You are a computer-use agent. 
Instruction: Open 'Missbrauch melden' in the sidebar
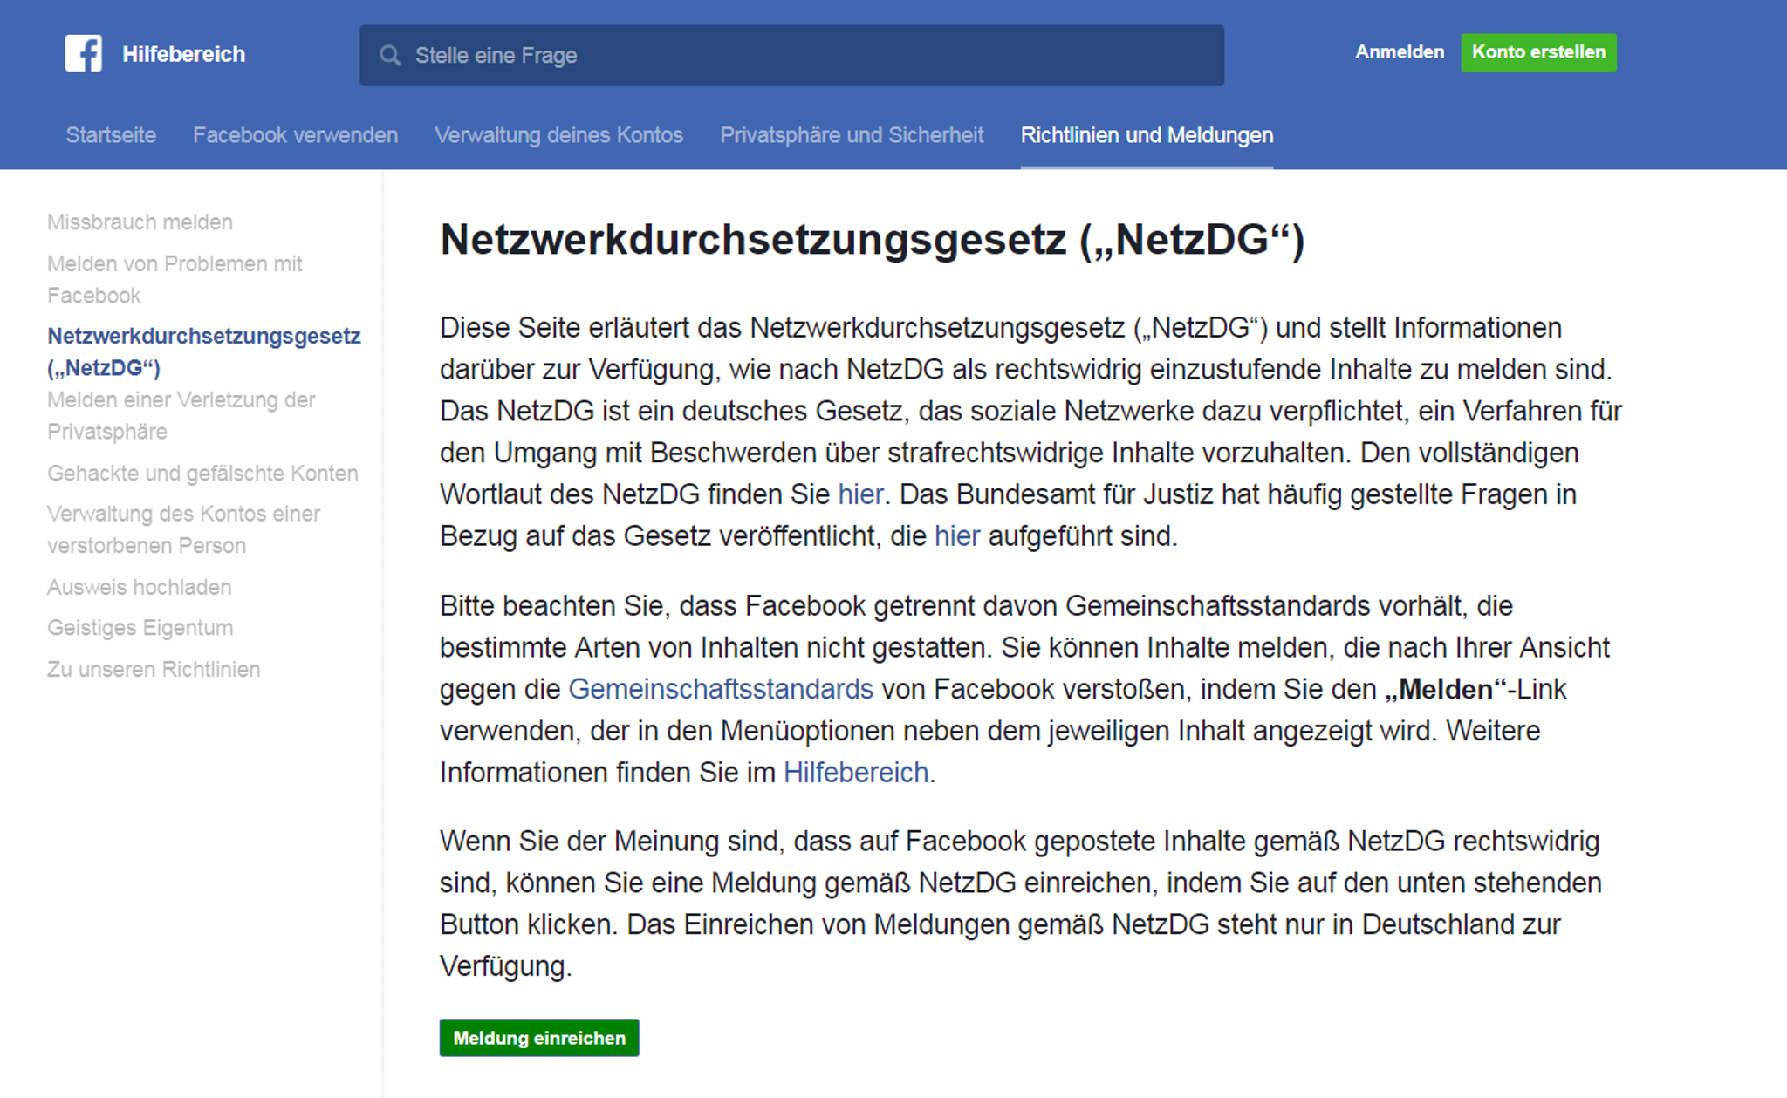pos(140,222)
